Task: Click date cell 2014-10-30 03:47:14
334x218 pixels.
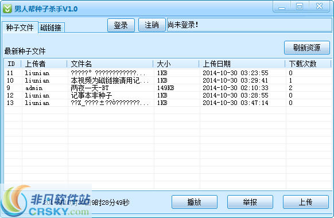Action: click(x=235, y=103)
